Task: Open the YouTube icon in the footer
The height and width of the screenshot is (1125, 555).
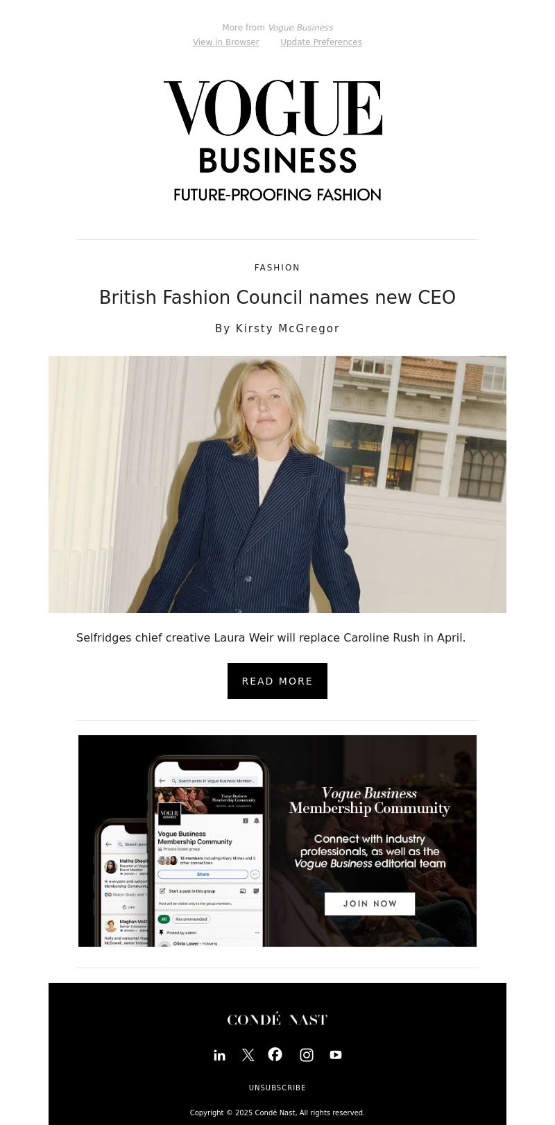Action: (x=336, y=1055)
